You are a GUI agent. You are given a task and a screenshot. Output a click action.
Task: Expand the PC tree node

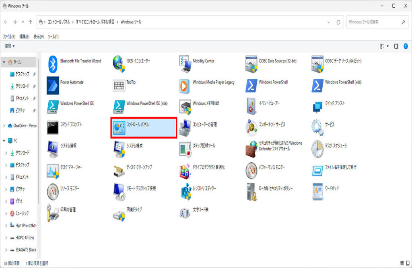point(4,141)
